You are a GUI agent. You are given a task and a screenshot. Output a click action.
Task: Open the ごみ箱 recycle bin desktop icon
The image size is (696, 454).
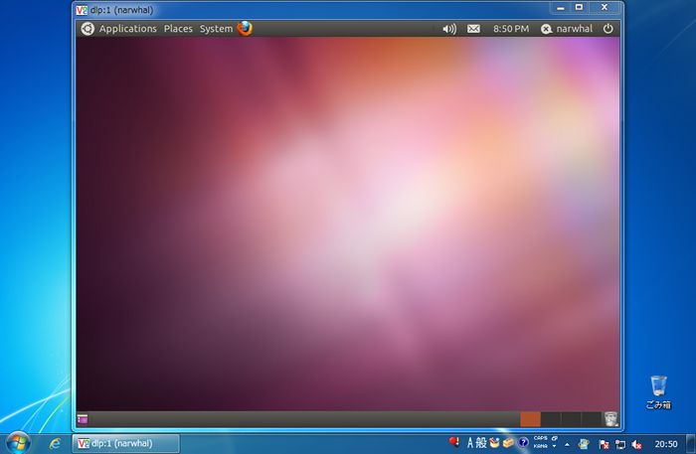[x=658, y=392]
